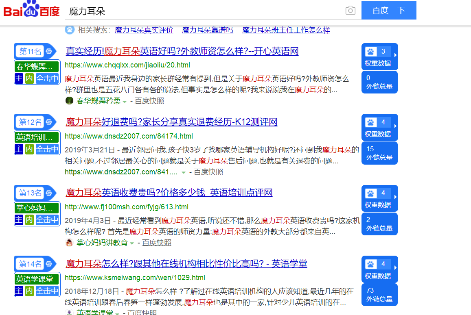Click the 全击中 tag under 英语培训 label

(x=47, y=149)
